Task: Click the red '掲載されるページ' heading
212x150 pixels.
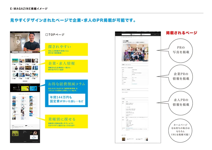Action: click(181, 33)
